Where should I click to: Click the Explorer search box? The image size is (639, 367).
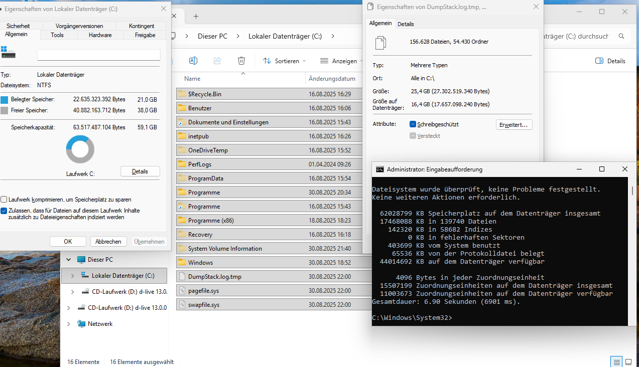587,36
